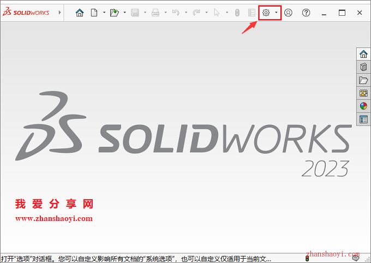Expand the Undo dropdown arrow
This screenshot has width=371, height=263.
[x=186, y=13]
